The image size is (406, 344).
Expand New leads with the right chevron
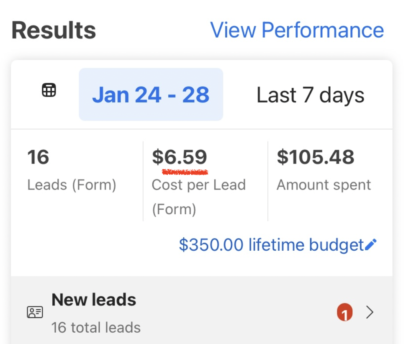tap(370, 312)
